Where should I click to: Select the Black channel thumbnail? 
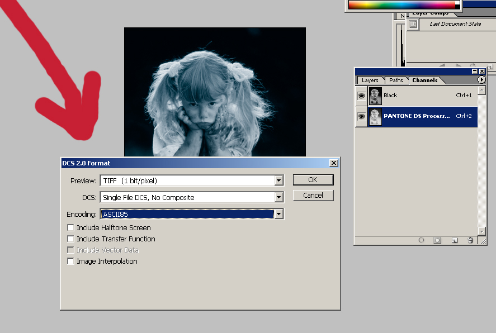[x=375, y=96]
